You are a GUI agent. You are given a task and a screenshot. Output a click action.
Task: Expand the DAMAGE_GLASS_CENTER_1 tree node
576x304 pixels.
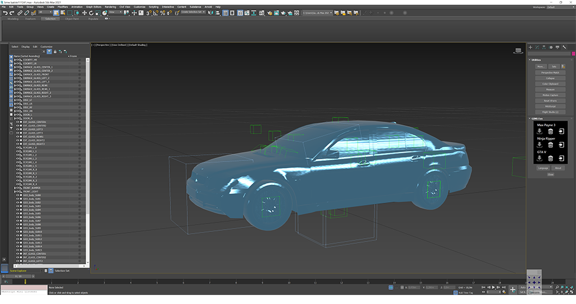pyautogui.click(x=15, y=67)
